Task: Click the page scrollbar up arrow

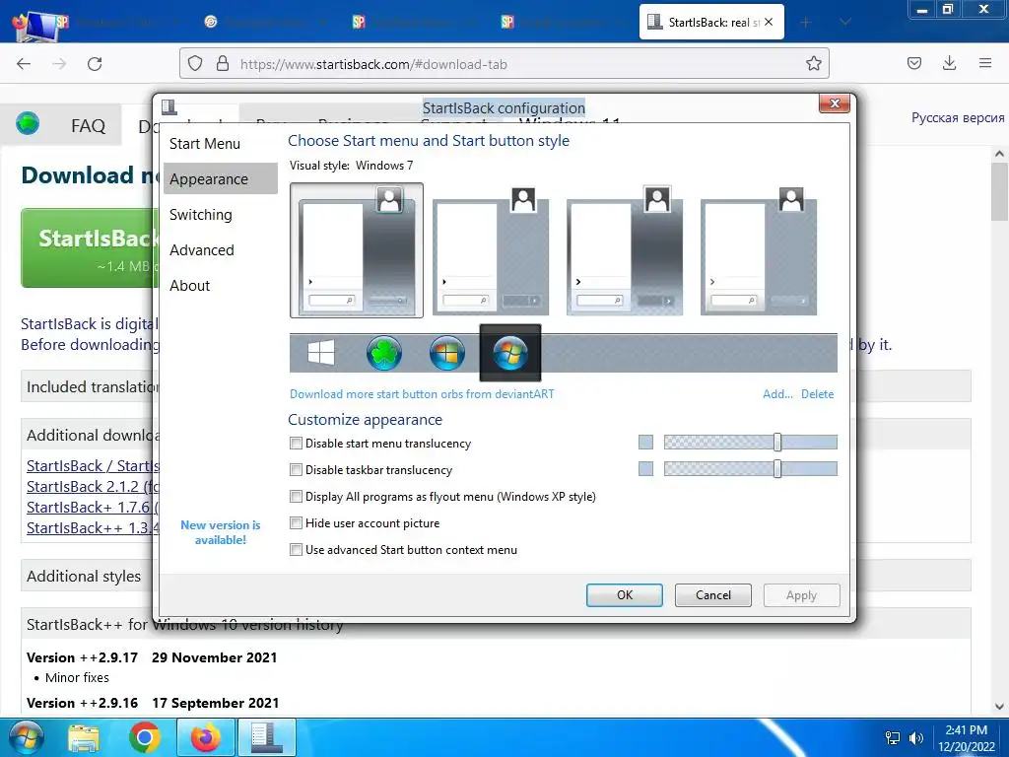Action: point(999,154)
